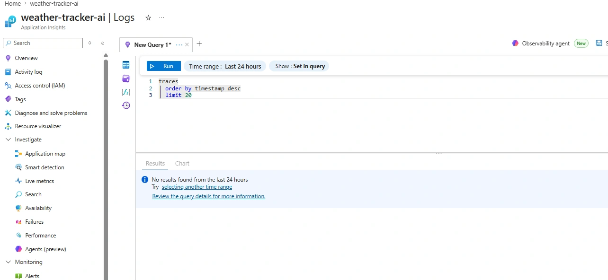Open Availability menu item
The width and height of the screenshot is (608, 280).
[x=38, y=208]
